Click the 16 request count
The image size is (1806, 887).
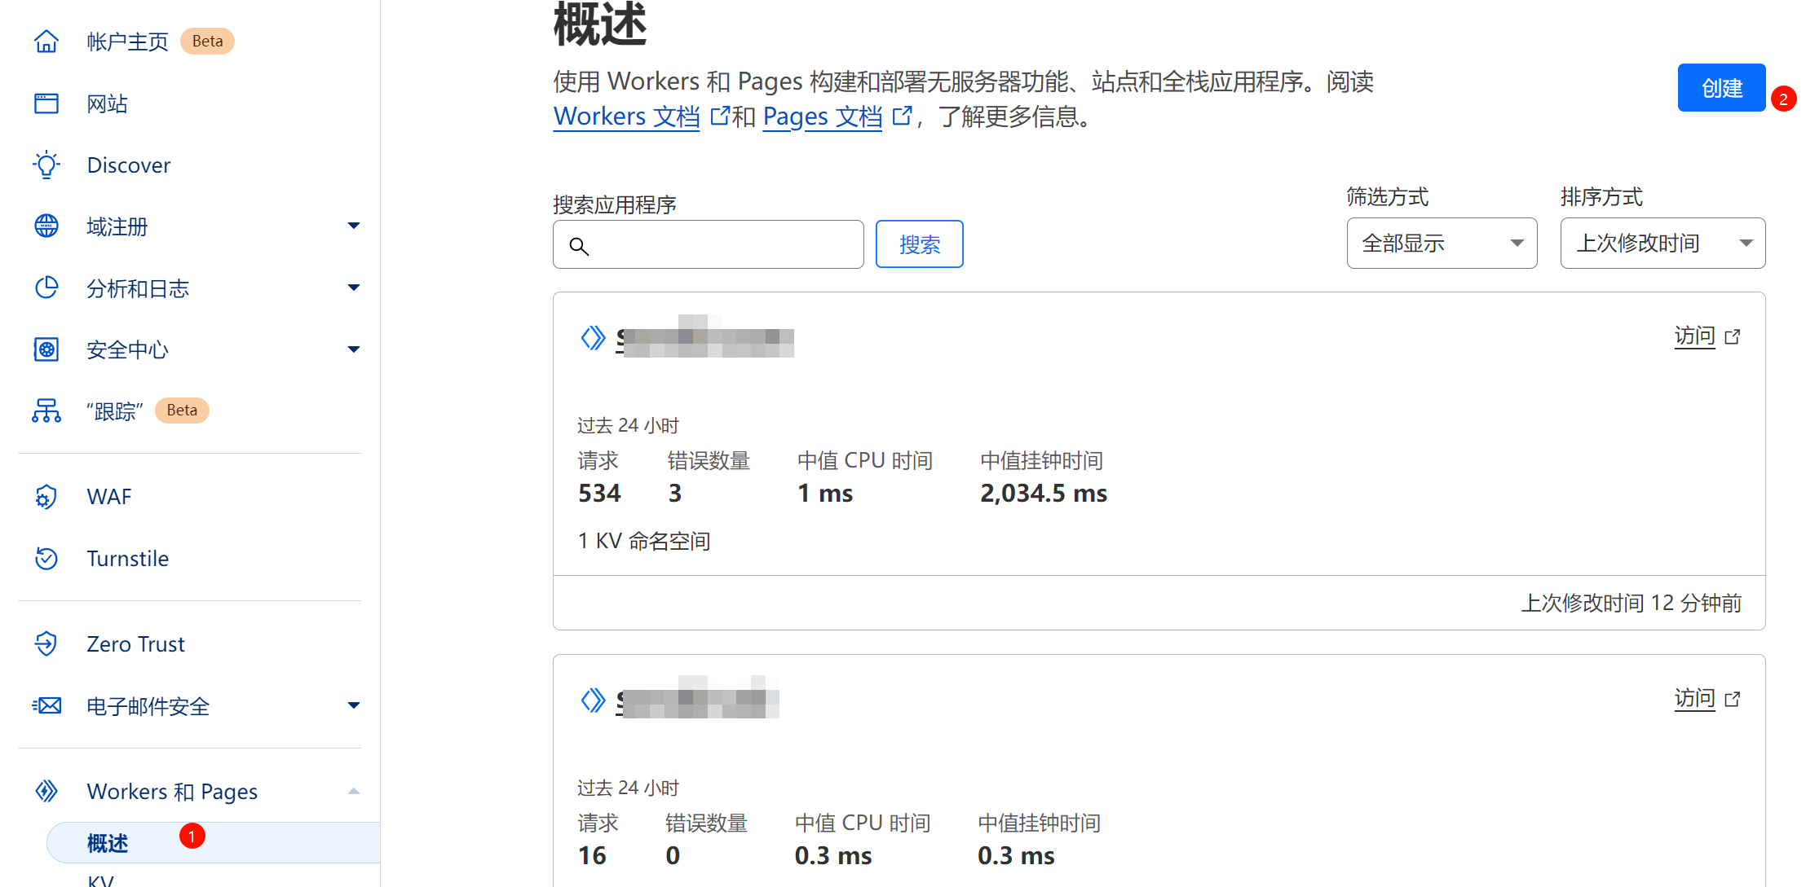(592, 855)
